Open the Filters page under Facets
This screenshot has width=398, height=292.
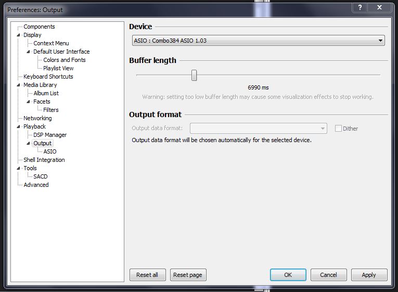click(x=51, y=110)
